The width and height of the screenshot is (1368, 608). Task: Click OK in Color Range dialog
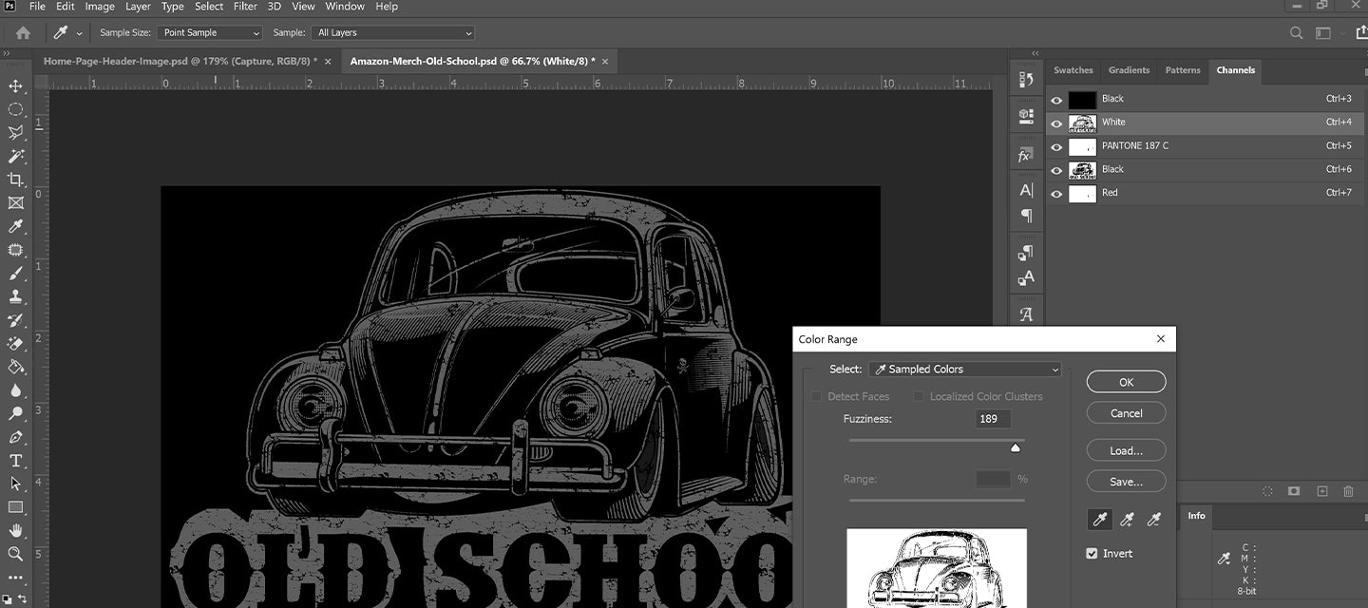(1126, 382)
